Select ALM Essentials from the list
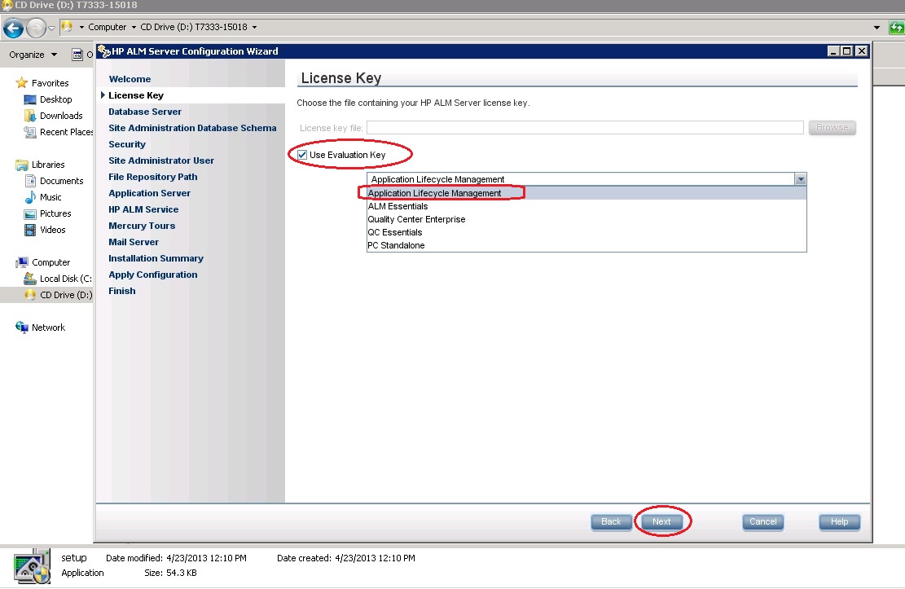The image size is (905, 589). coord(586,206)
